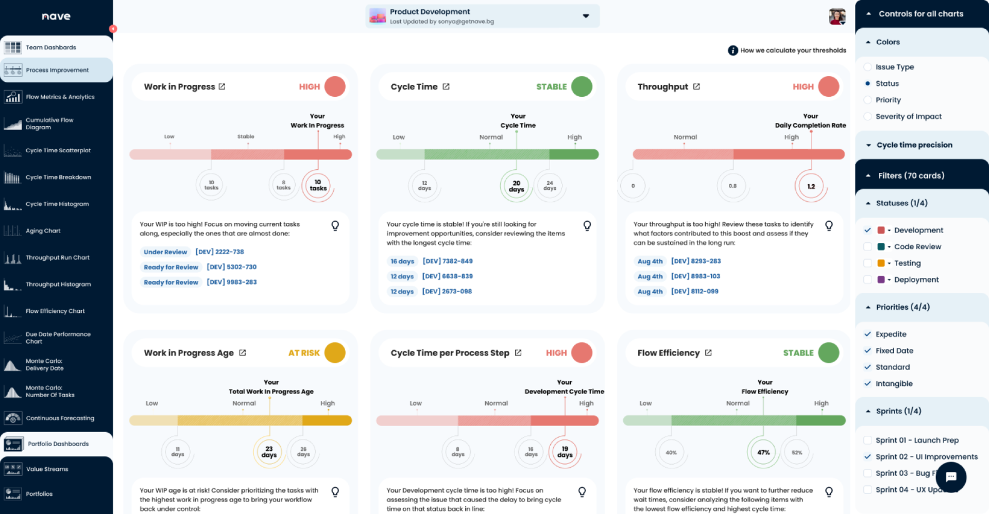Open Work in Progress external link icon

click(x=222, y=86)
